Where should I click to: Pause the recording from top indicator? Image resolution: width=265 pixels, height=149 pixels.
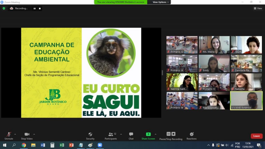[x=34, y=8]
